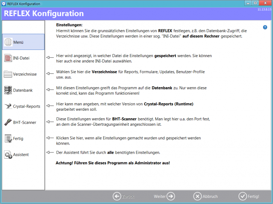Click the checkmark circle beside Fertig!

[243, 196]
